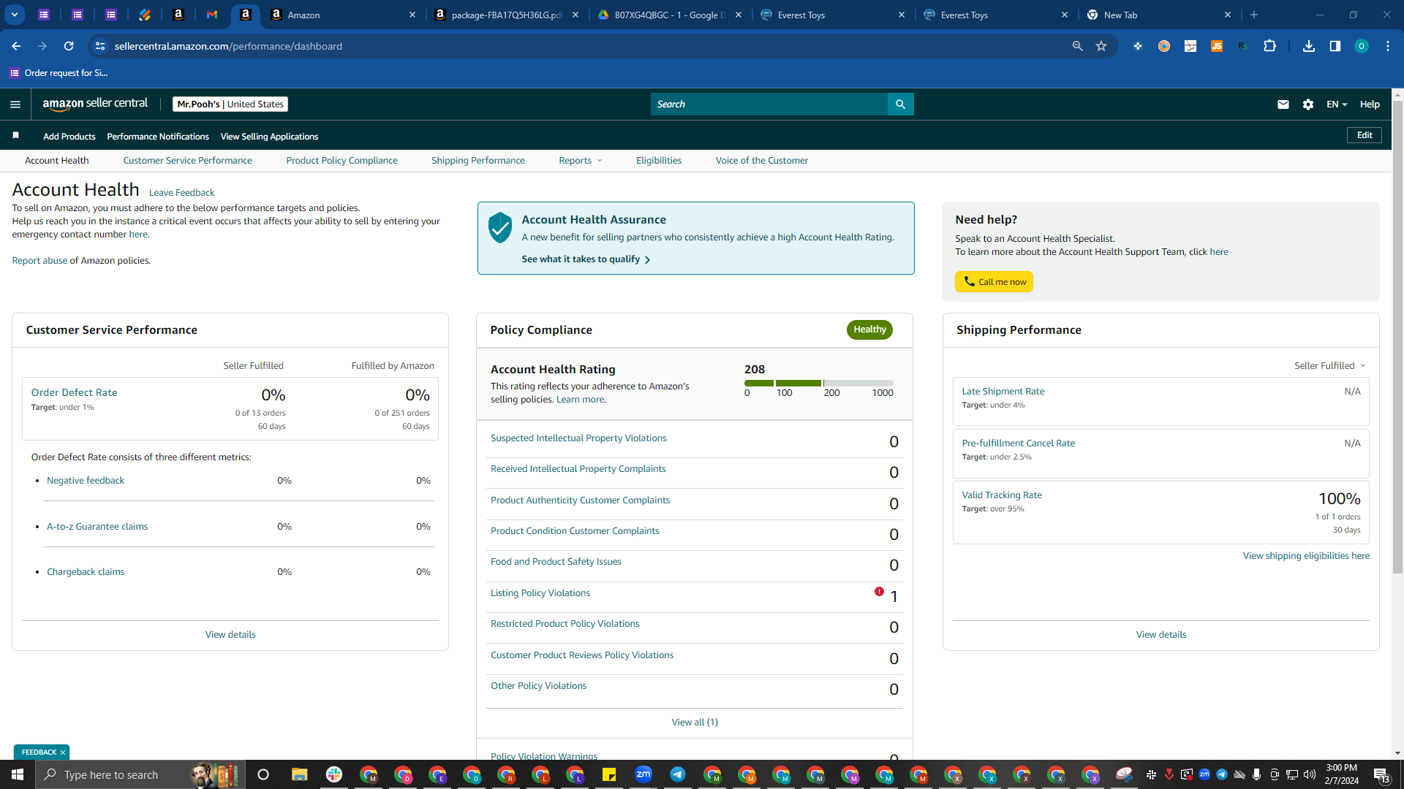Open A-to-z Guarantee claims link
The height and width of the screenshot is (789, 1404).
coord(97,527)
